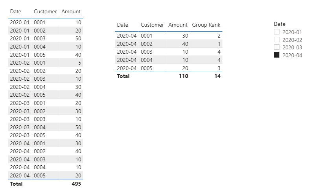The width and height of the screenshot is (328, 188).
Task: Select left table amount 50 for 2020-01
Action: coord(78,38)
